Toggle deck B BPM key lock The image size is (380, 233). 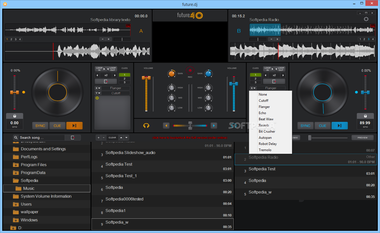pos(365,116)
